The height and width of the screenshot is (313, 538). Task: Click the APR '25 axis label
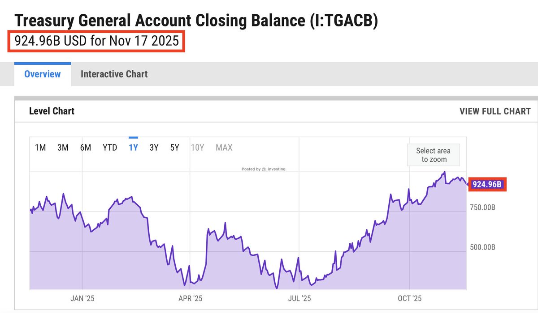click(191, 298)
